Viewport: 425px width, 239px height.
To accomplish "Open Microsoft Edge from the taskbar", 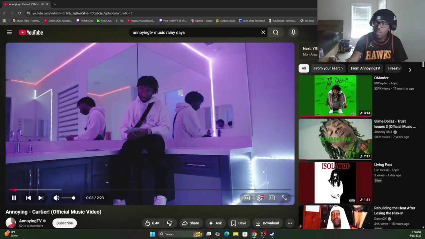I will pos(227,234).
